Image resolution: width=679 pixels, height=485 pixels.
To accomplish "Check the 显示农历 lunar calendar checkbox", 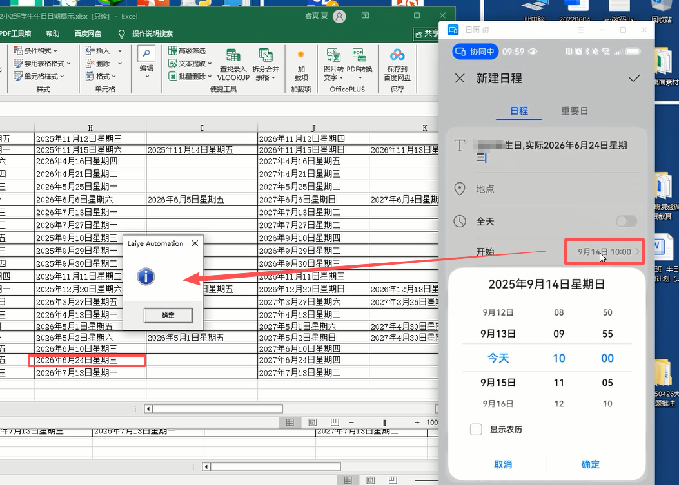I will 475,429.
